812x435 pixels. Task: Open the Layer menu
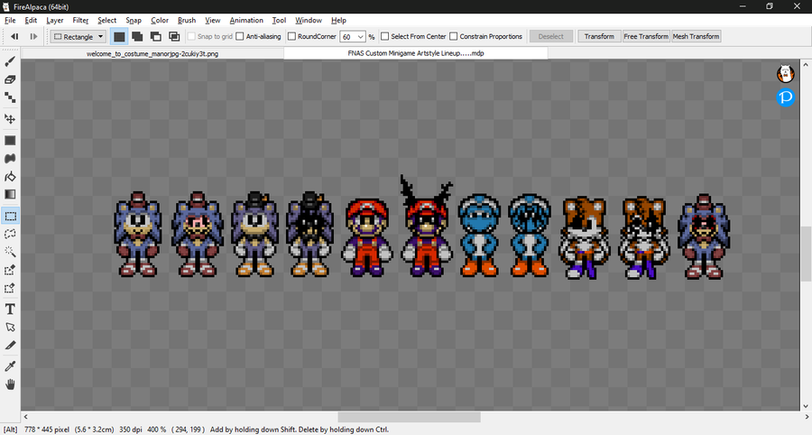[55, 20]
